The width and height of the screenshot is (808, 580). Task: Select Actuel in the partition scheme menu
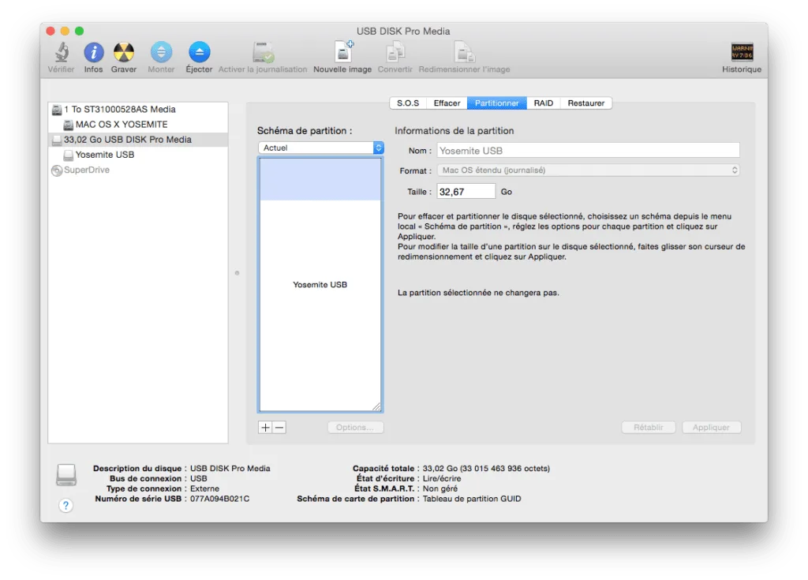pos(319,147)
